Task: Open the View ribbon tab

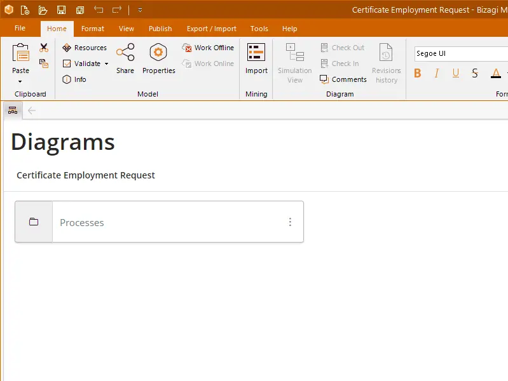Action: 127,29
